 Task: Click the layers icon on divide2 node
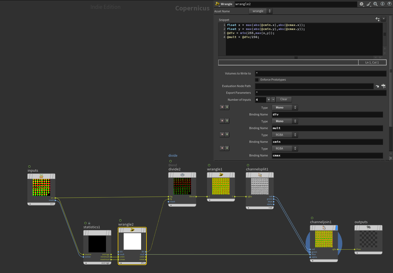click(182, 175)
